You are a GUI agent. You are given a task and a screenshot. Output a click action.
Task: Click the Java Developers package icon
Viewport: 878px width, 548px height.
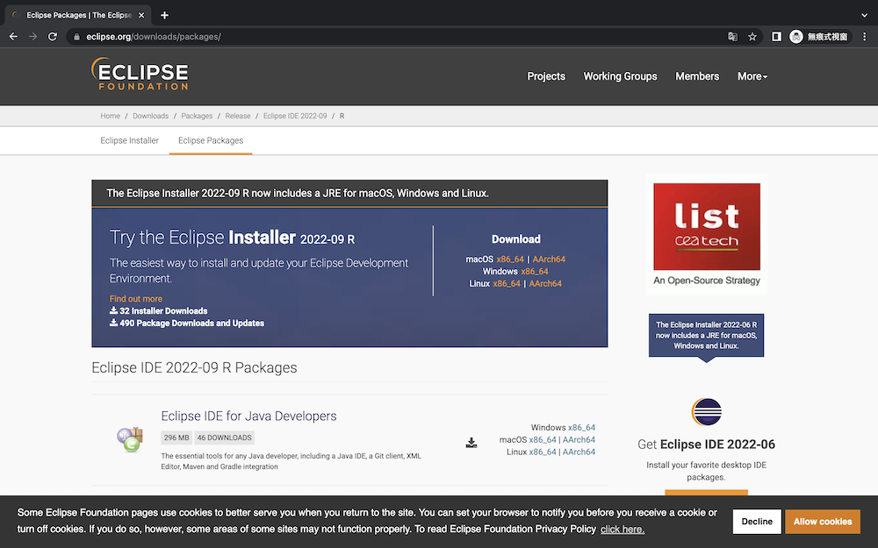(130, 439)
